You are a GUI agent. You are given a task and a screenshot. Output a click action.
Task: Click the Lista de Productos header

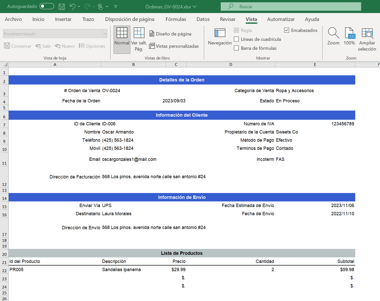(182, 253)
